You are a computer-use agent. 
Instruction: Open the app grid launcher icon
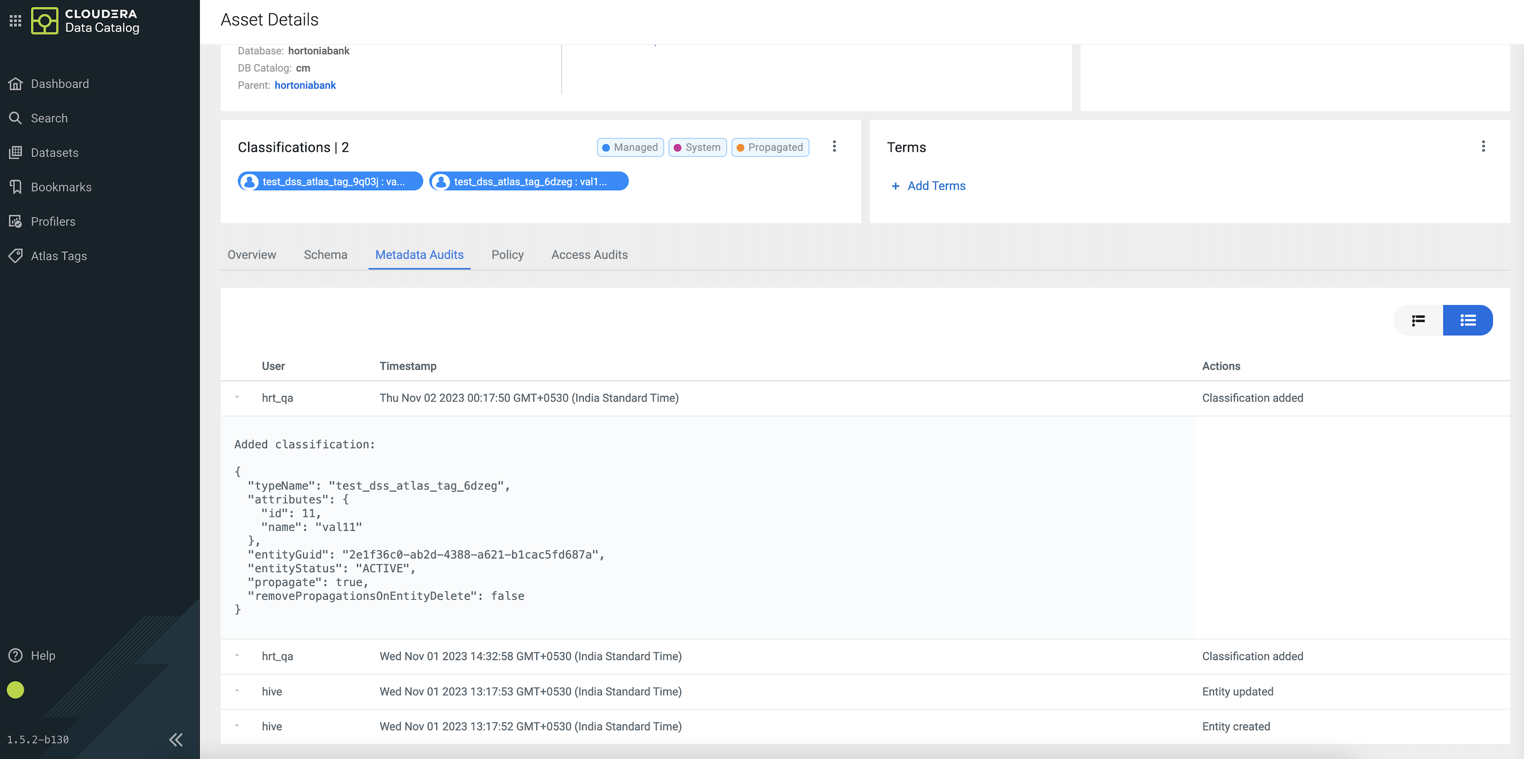[15, 21]
